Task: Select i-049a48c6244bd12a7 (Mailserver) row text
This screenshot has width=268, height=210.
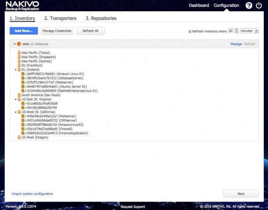Action: [x=51, y=116]
